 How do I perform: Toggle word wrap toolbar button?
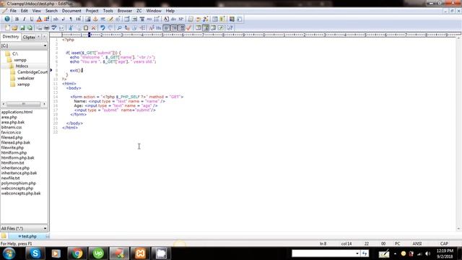coord(167,27)
